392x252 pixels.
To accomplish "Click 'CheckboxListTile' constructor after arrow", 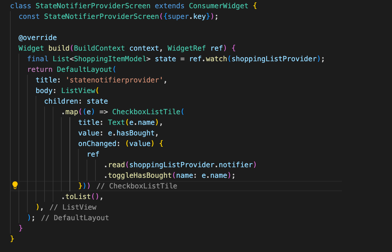I will (x=146, y=112).
